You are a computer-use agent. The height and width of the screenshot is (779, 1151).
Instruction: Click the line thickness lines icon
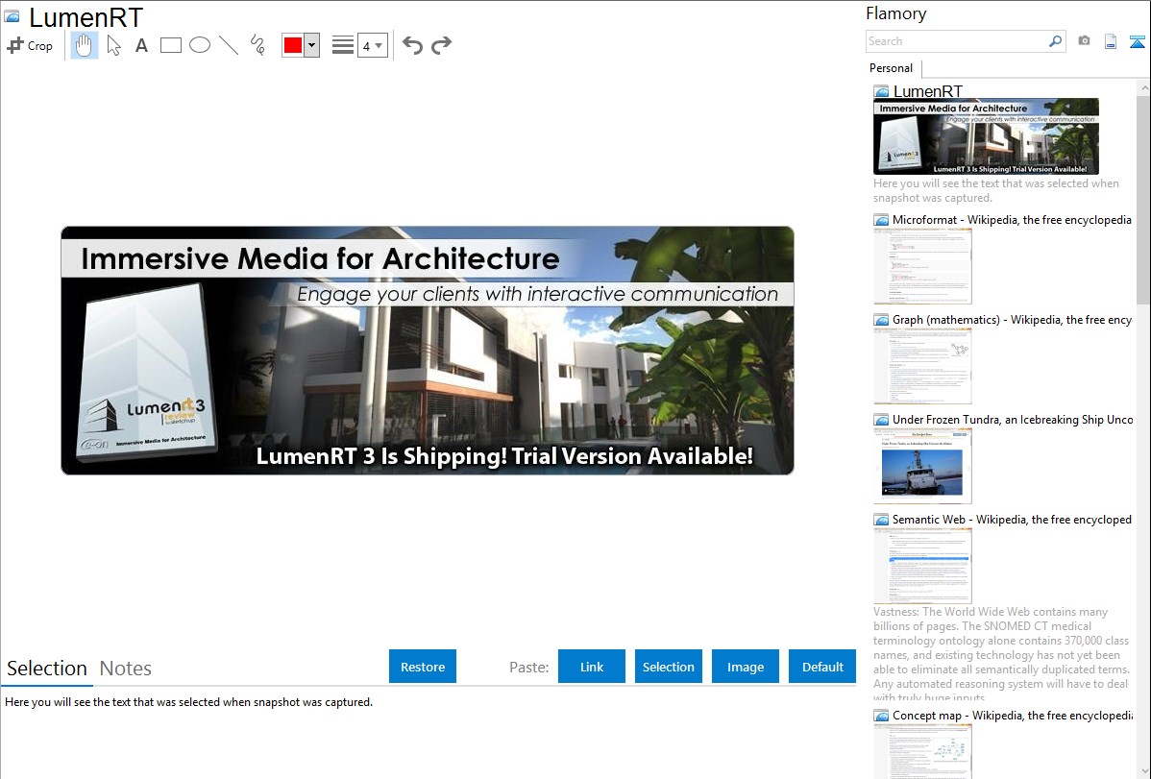[x=343, y=45]
